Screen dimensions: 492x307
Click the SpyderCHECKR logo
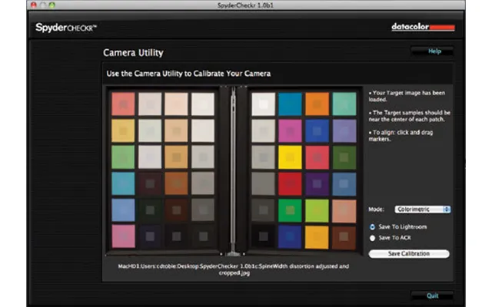coord(66,28)
